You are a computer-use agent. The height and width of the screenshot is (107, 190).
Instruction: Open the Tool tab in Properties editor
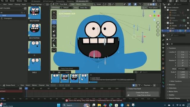(x=163, y=40)
